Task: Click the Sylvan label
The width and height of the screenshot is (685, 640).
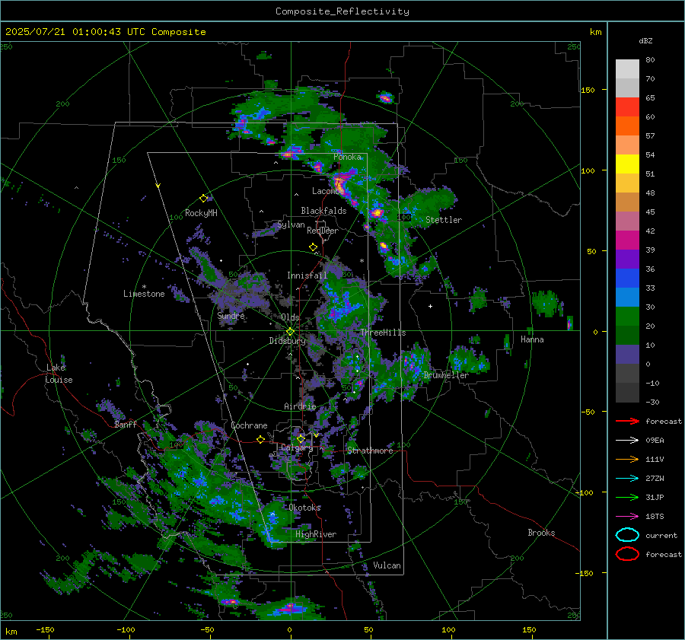Action: tap(291, 224)
